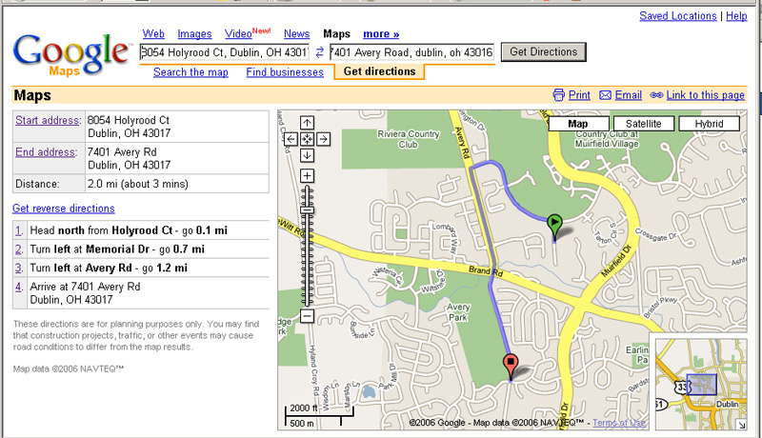Pan the map down with the arrow
The height and width of the screenshot is (438, 762).
click(307, 155)
